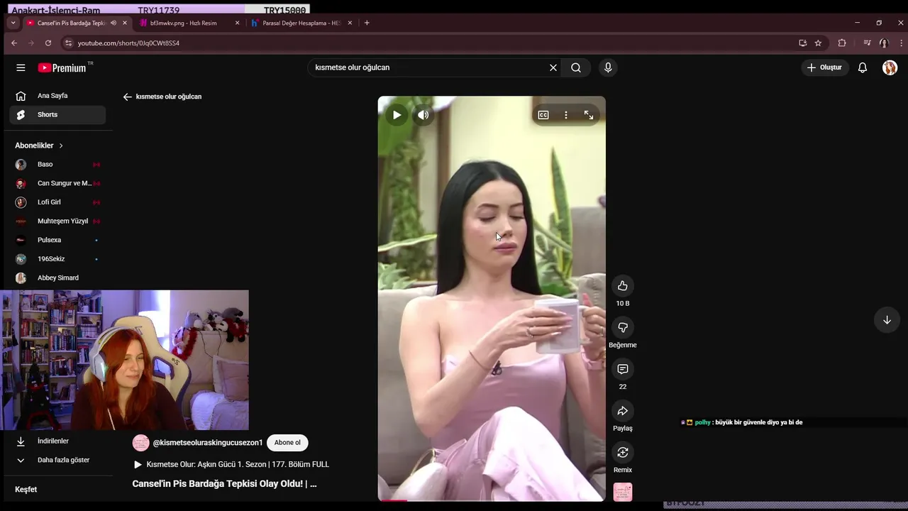
Task: Open the sound thumbnail below Remix
Action: click(623, 492)
